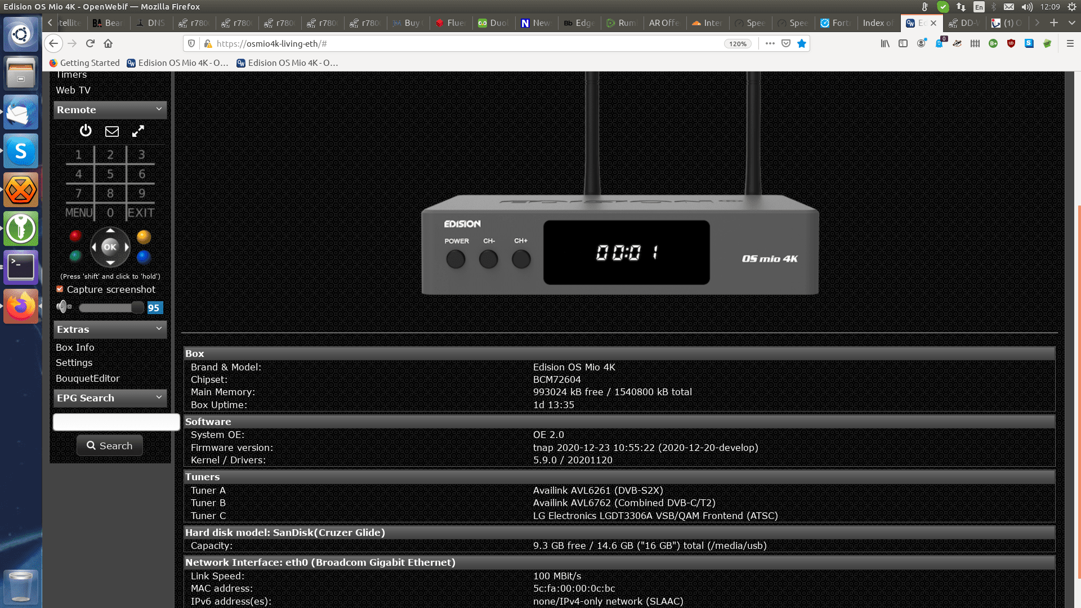Open Box Info link

tap(75, 347)
